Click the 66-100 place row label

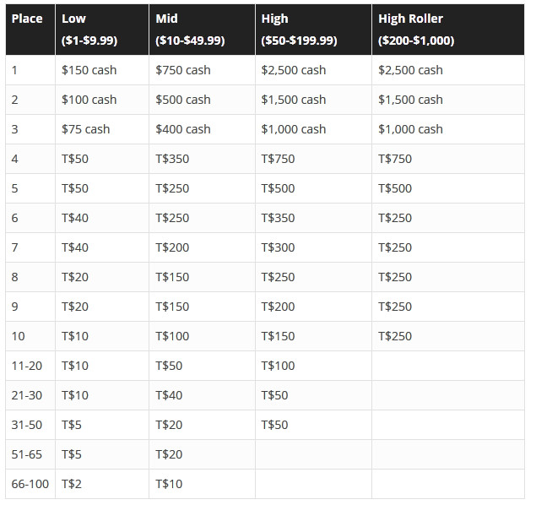tap(30, 484)
